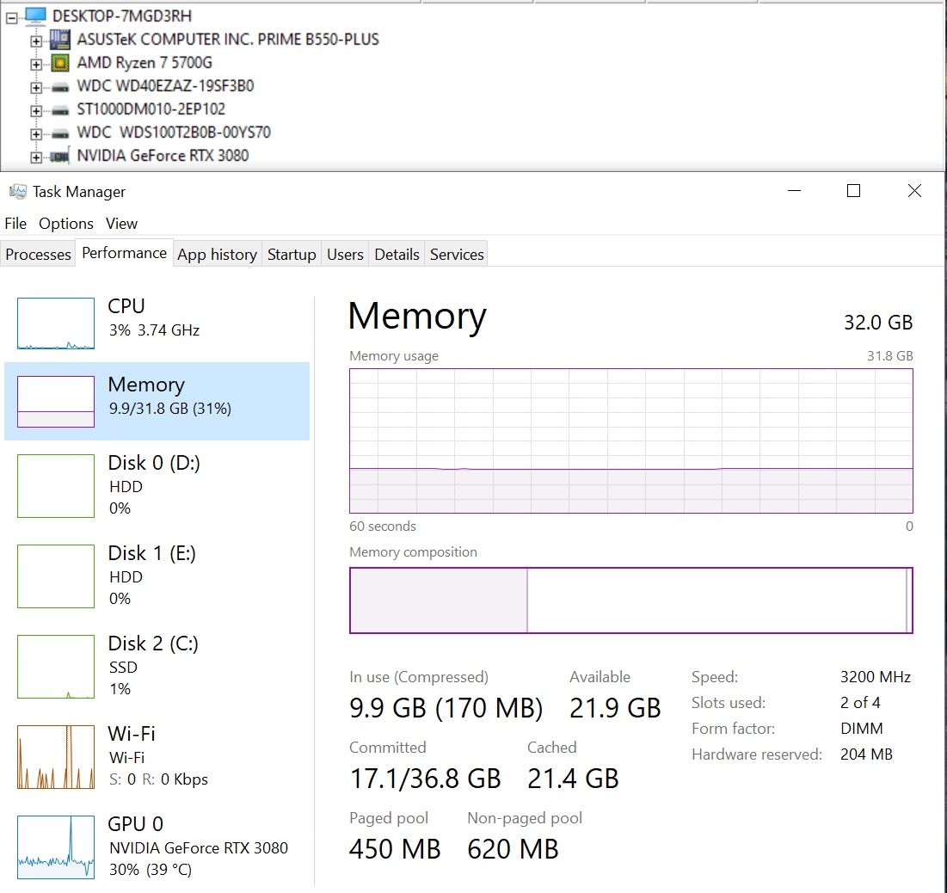Screen dimensions: 947x893
Task: Click the DESKTOP-7MGD3RH computer icon
Action: pos(35,15)
